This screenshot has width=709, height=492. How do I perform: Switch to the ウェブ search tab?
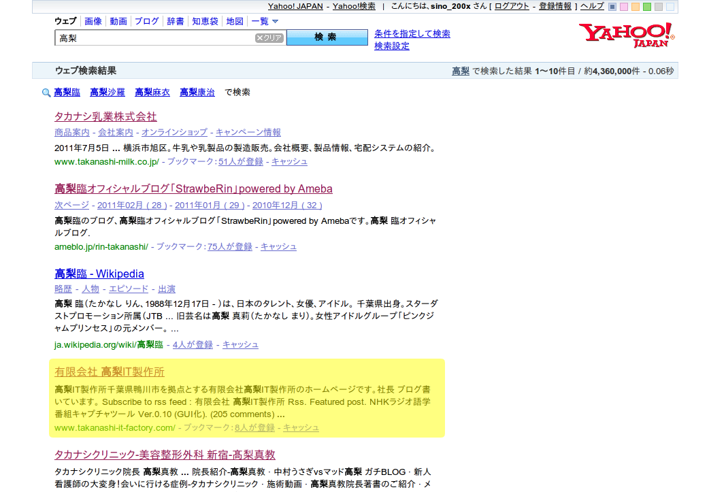pos(65,21)
